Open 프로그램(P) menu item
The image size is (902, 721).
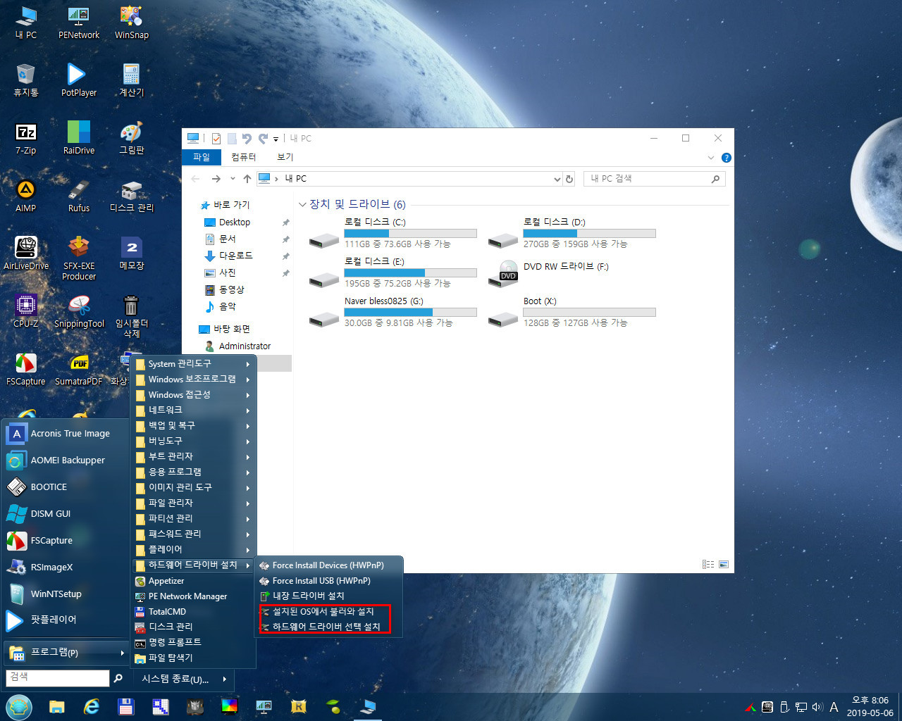tap(66, 653)
